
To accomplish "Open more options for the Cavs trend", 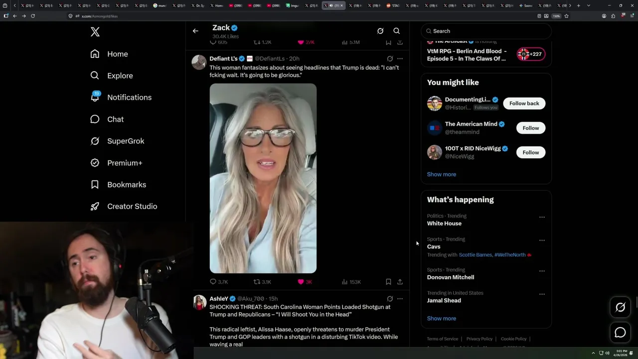I will click(x=542, y=240).
